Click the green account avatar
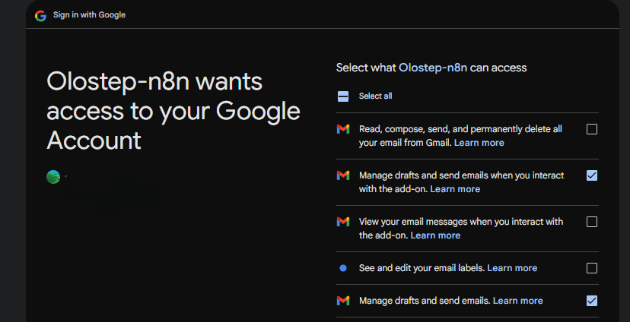Screen dimensions: 630x322 pyautogui.click(x=53, y=177)
